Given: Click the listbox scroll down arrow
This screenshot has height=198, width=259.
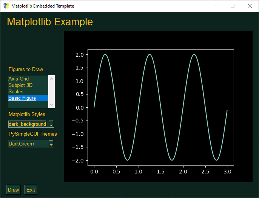Looking at the screenshot, I should pos(51,105).
